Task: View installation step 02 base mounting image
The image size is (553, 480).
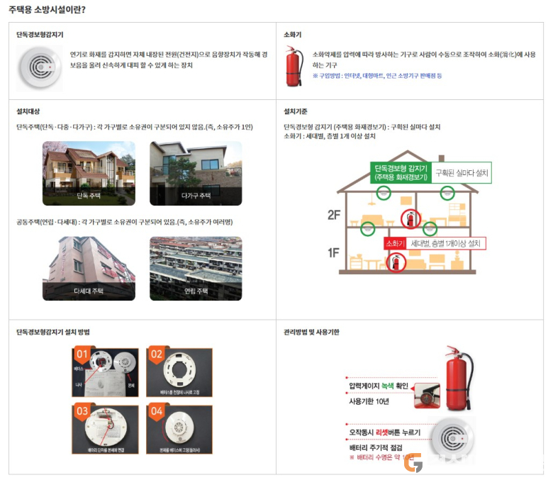Action: coord(179,372)
